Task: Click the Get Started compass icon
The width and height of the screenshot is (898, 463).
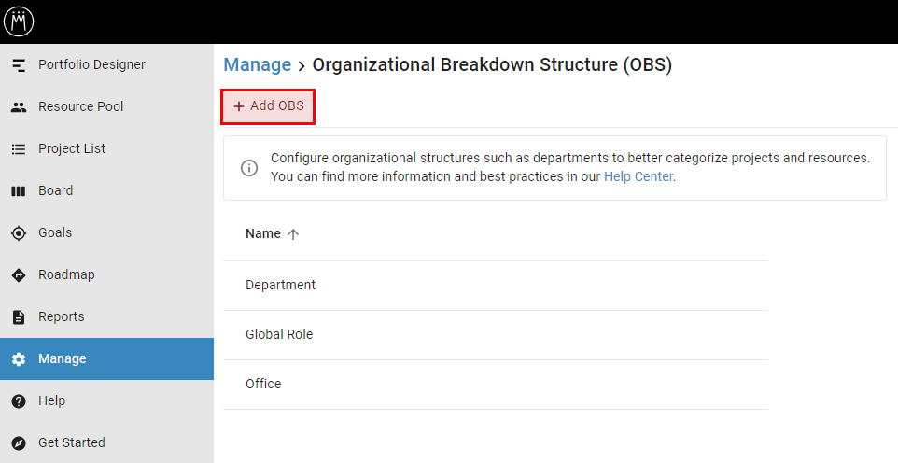Action: [19, 443]
